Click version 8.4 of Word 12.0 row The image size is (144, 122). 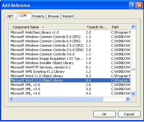(x=88, y=80)
